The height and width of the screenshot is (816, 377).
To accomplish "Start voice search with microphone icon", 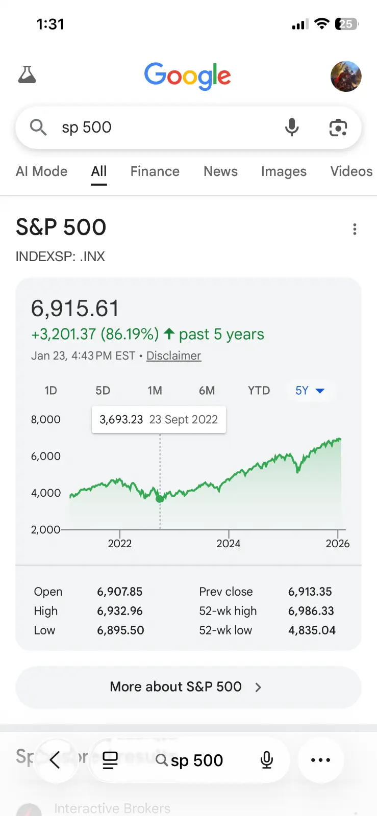I will click(x=292, y=127).
